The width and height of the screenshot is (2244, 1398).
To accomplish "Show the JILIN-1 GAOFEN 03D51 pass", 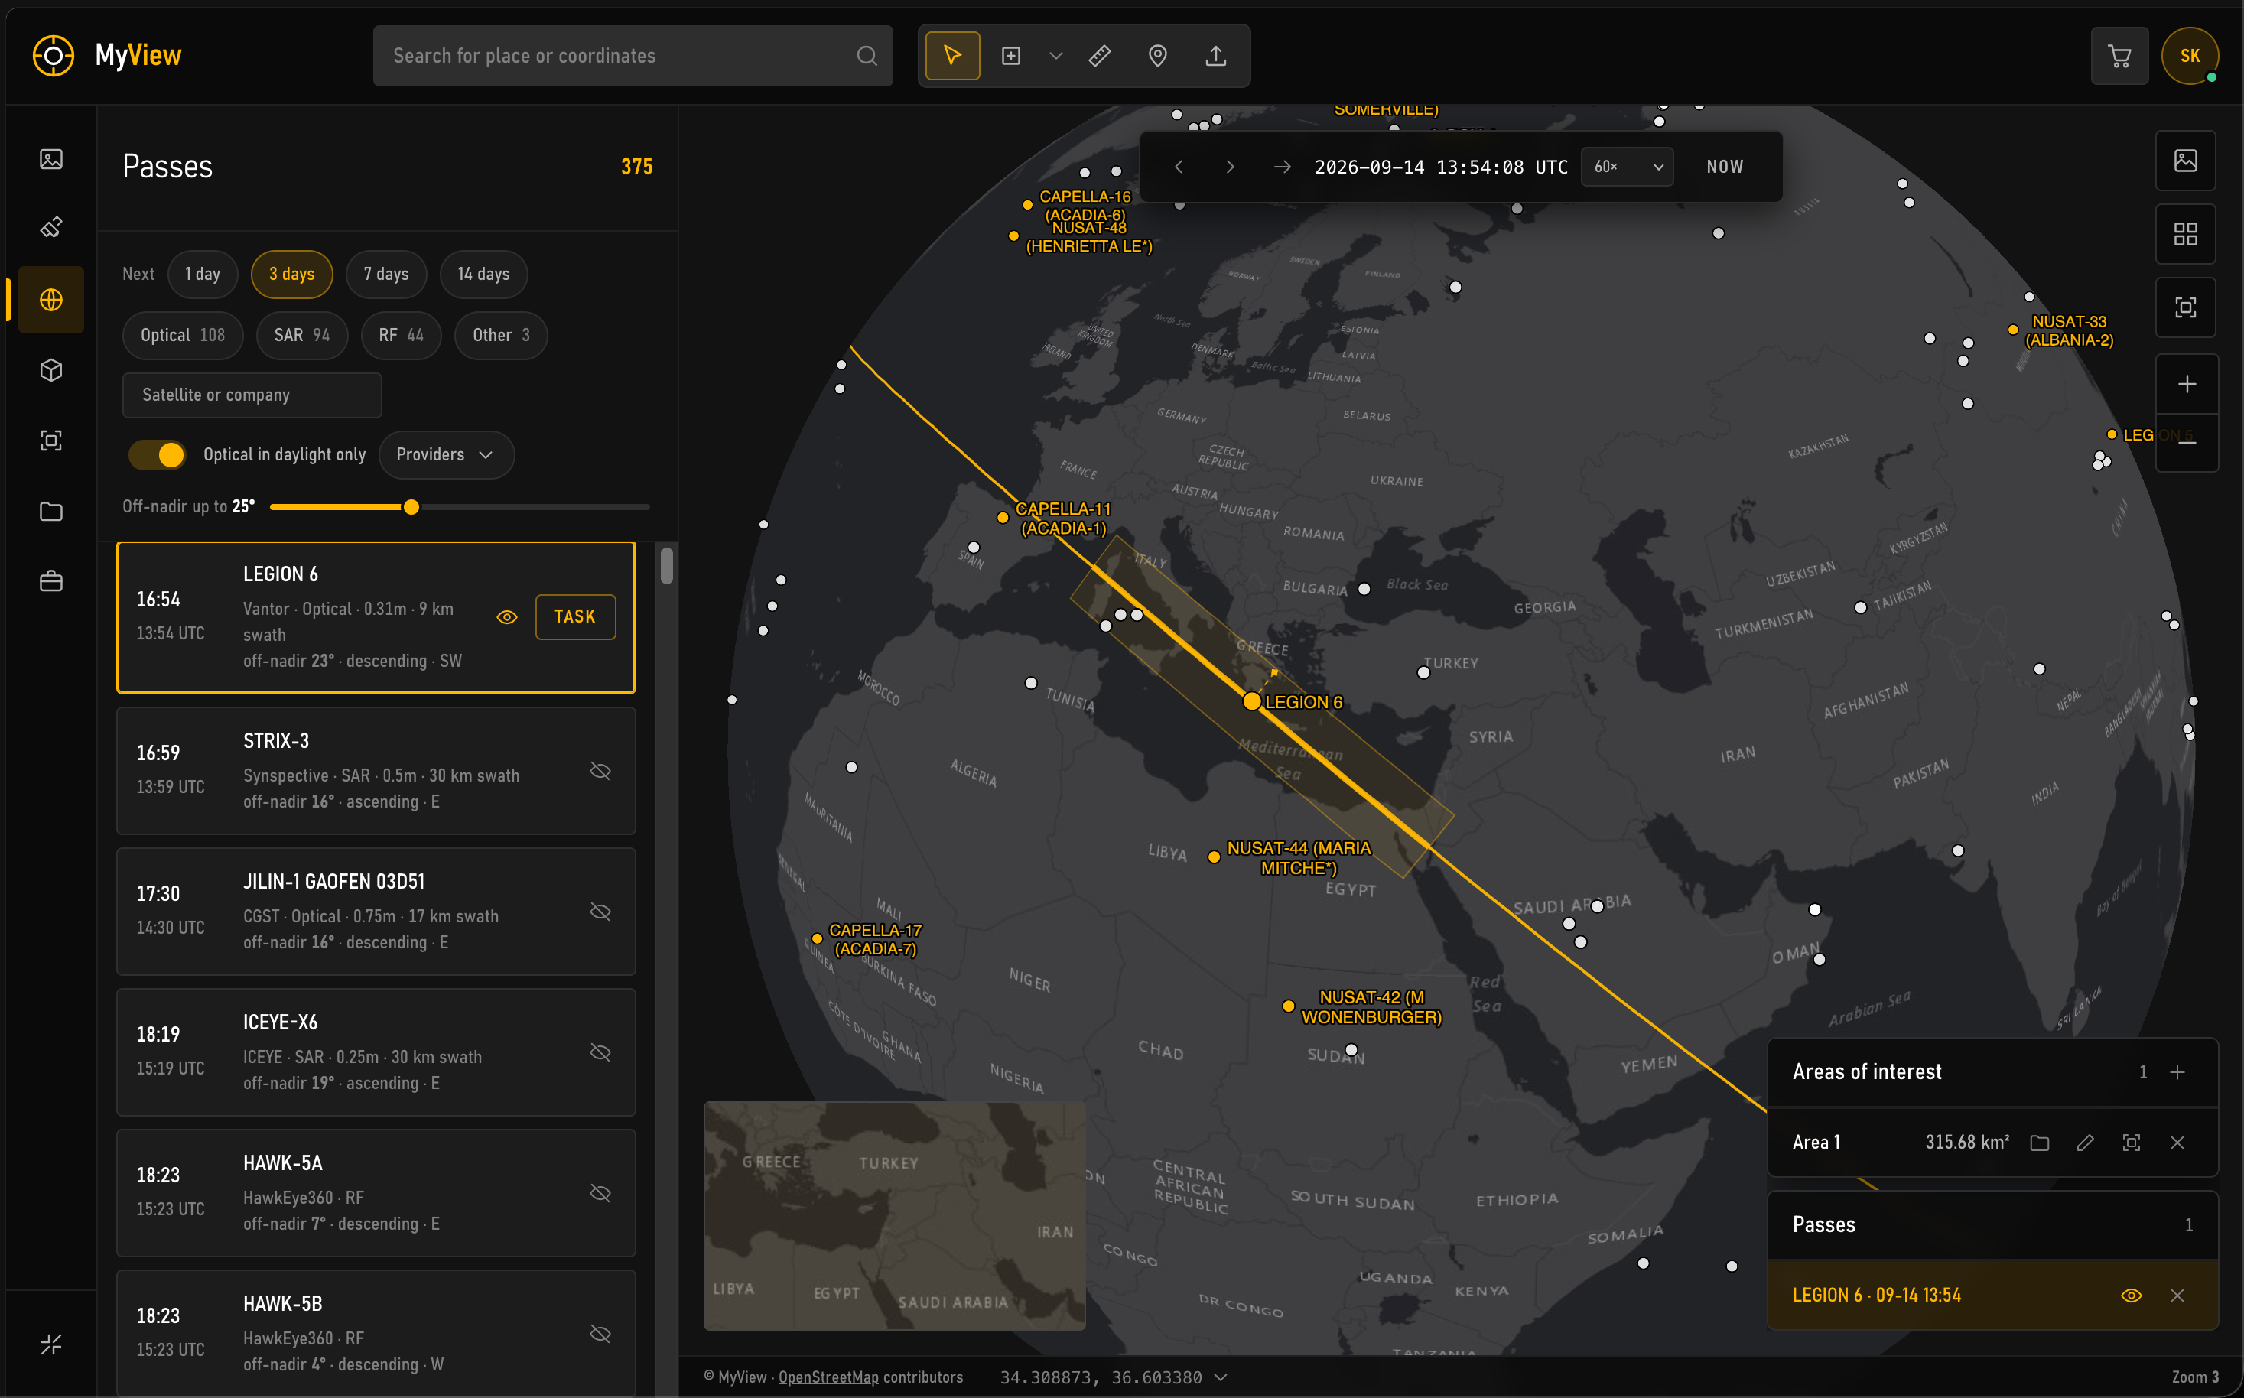I will point(600,912).
